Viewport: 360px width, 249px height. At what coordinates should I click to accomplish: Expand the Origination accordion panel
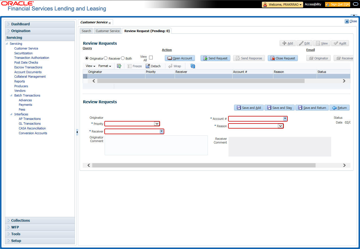tap(40, 31)
